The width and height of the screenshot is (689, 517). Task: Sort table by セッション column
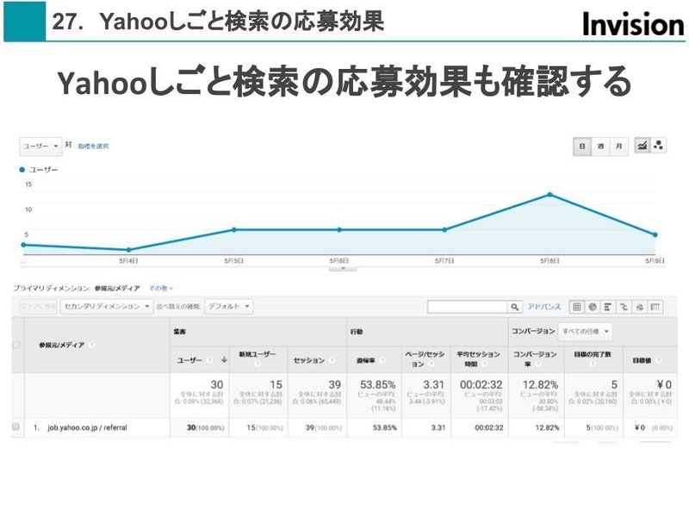pos(309,360)
